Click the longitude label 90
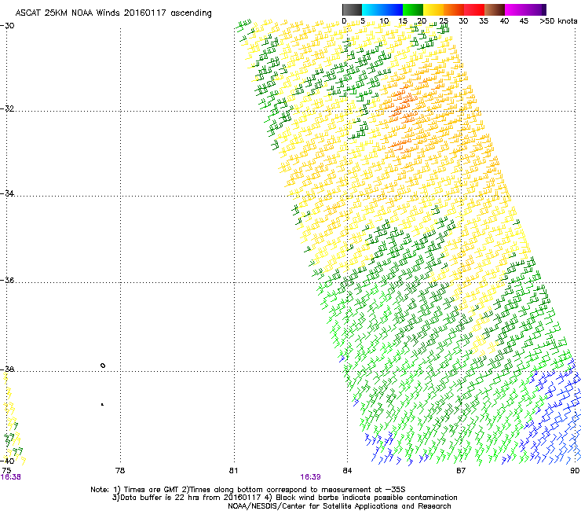Image resolution: width=581 pixels, height=511 pixels. tap(575, 470)
